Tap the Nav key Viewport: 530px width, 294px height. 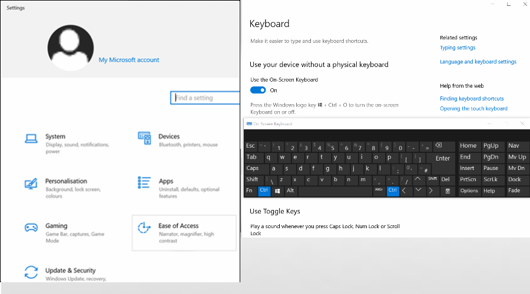click(x=517, y=146)
